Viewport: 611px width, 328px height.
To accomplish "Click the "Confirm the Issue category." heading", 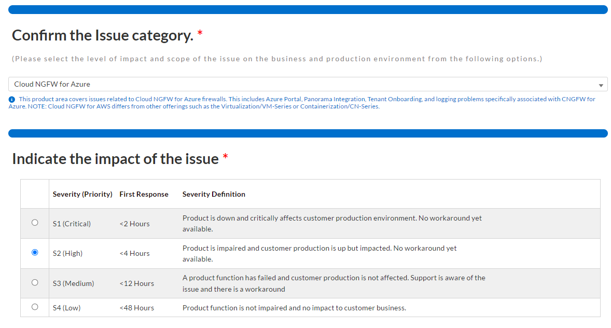I will tap(102, 35).
